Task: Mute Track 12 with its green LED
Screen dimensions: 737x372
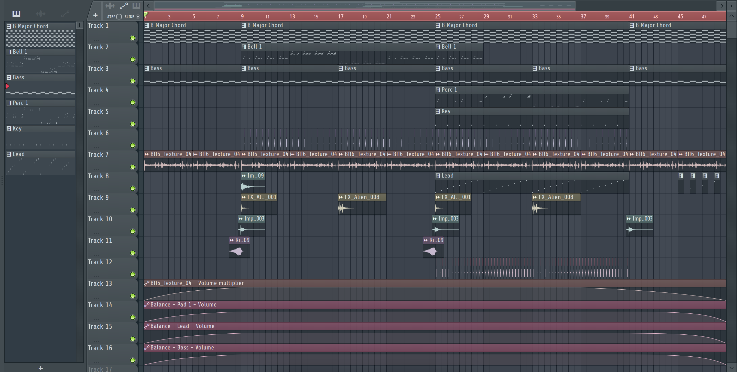Action: pos(133,274)
